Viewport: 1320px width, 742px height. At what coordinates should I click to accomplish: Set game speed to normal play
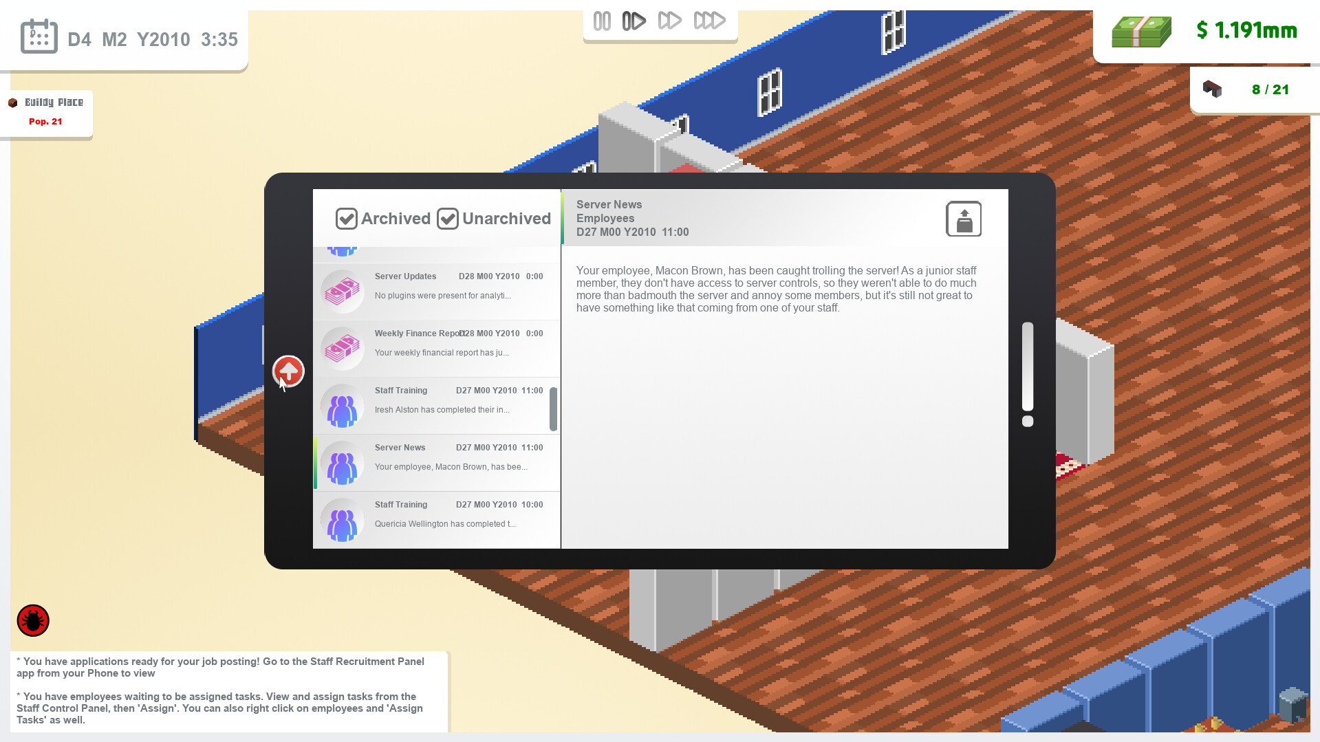tap(634, 21)
